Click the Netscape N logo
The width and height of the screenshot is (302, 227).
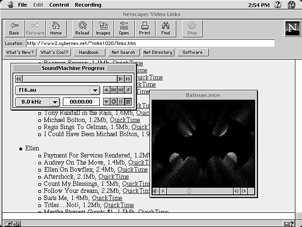(292, 28)
